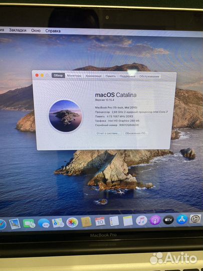Open the Память tab

[111, 76]
